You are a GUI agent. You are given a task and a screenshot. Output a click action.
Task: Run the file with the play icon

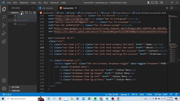tap(167, 8)
